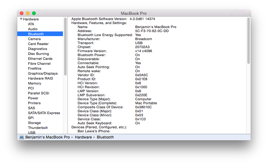Click the Firmware Version value v14 c4096
Viewport: 268px width, 165px height.
coord(144,51)
